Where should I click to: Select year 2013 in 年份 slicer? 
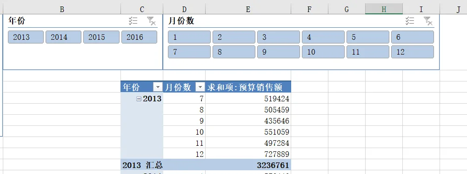[26, 37]
